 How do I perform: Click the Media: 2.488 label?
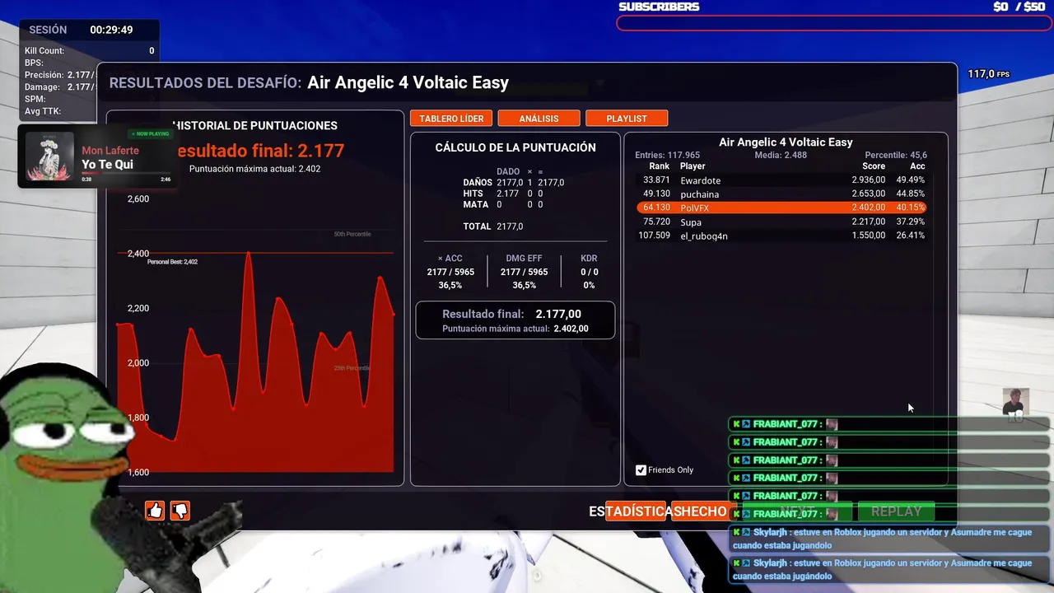[781, 155]
